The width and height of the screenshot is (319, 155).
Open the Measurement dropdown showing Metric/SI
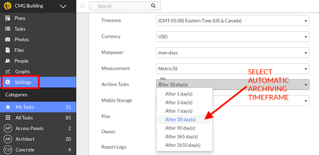click(x=233, y=69)
